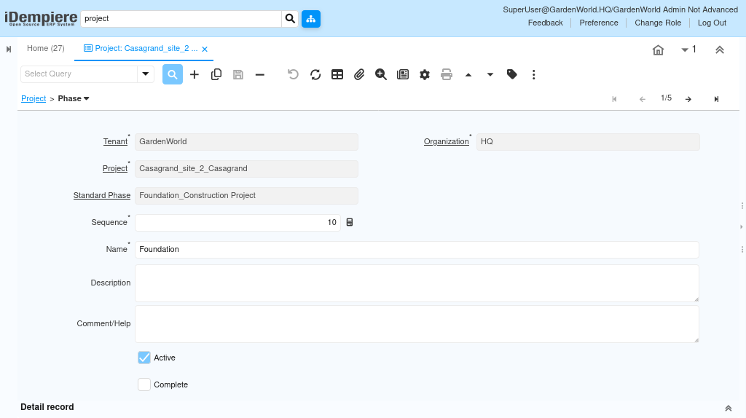Click the Delete record minus icon

(x=260, y=74)
